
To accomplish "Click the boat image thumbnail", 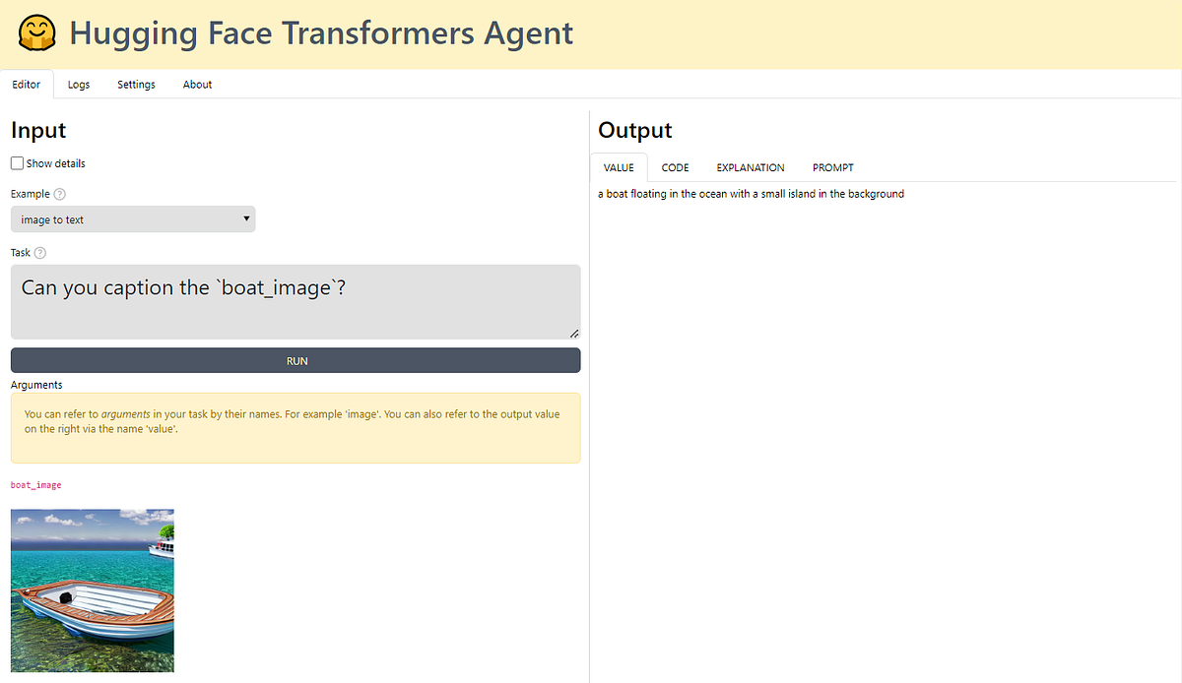I will (92, 590).
